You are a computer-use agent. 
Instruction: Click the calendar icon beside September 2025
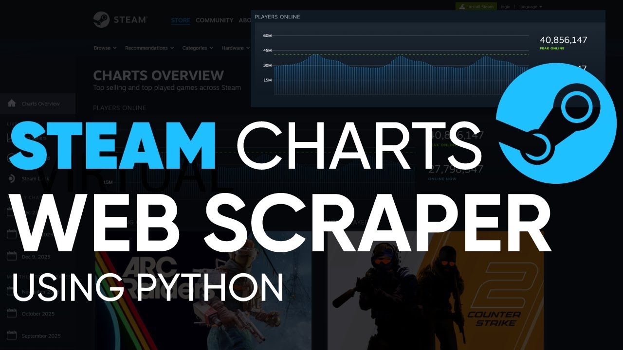click(x=12, y=336)
